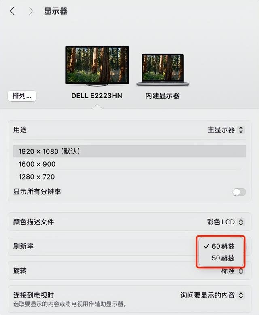The width and height of the screenshot is (259, 315).
Task: Click the stepper arrows beside 询问要显示的内容
Action: click(241, 295)
